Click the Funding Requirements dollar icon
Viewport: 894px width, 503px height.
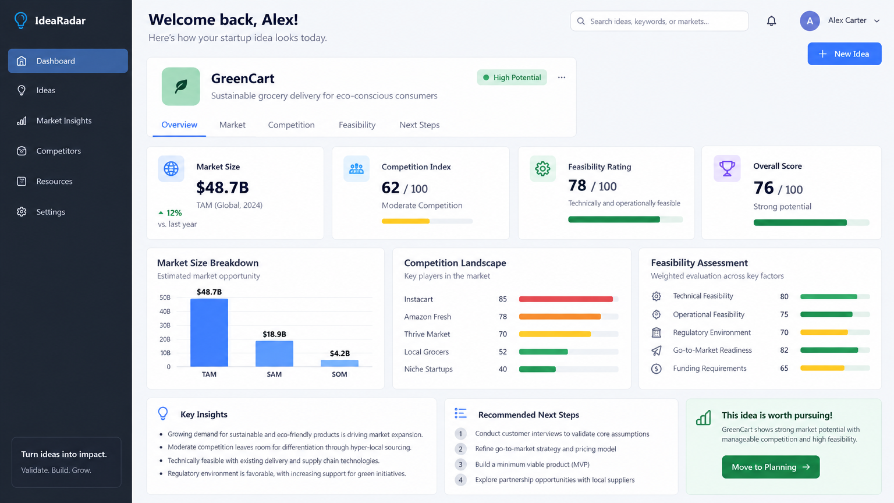[657, 369]
